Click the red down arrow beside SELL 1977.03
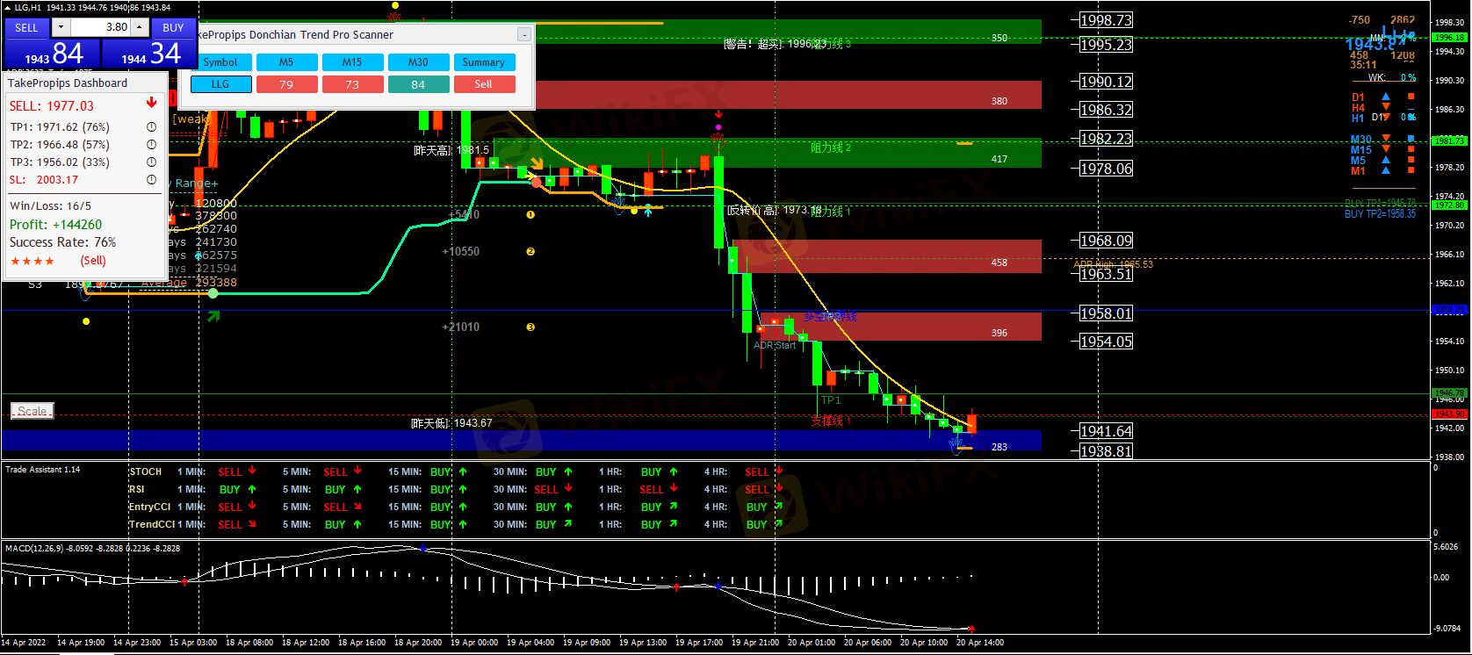This screenshot has height=655, width=1472. 151,104
